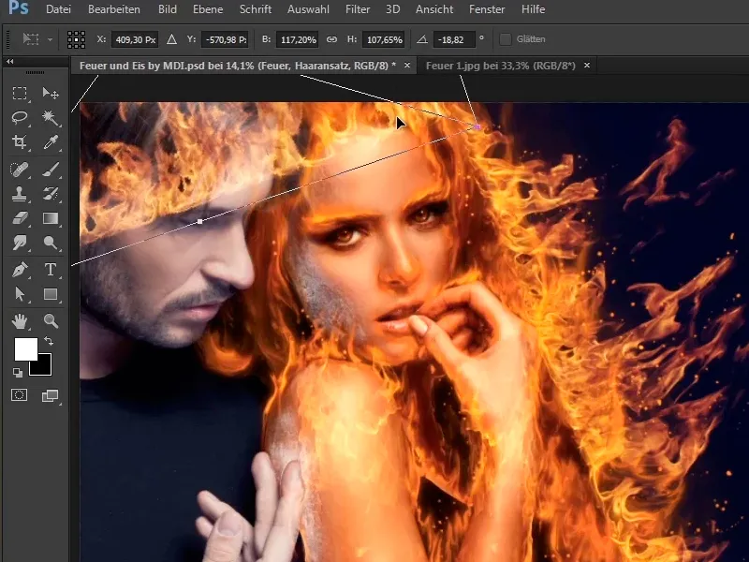The height and width of the screenshot is (562, 749).
Task: Select the Path Selection tool
Action: point(20,294)
